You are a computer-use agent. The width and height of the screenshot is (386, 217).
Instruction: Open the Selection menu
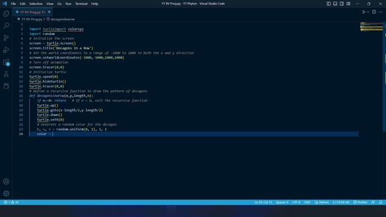point(36,4)
